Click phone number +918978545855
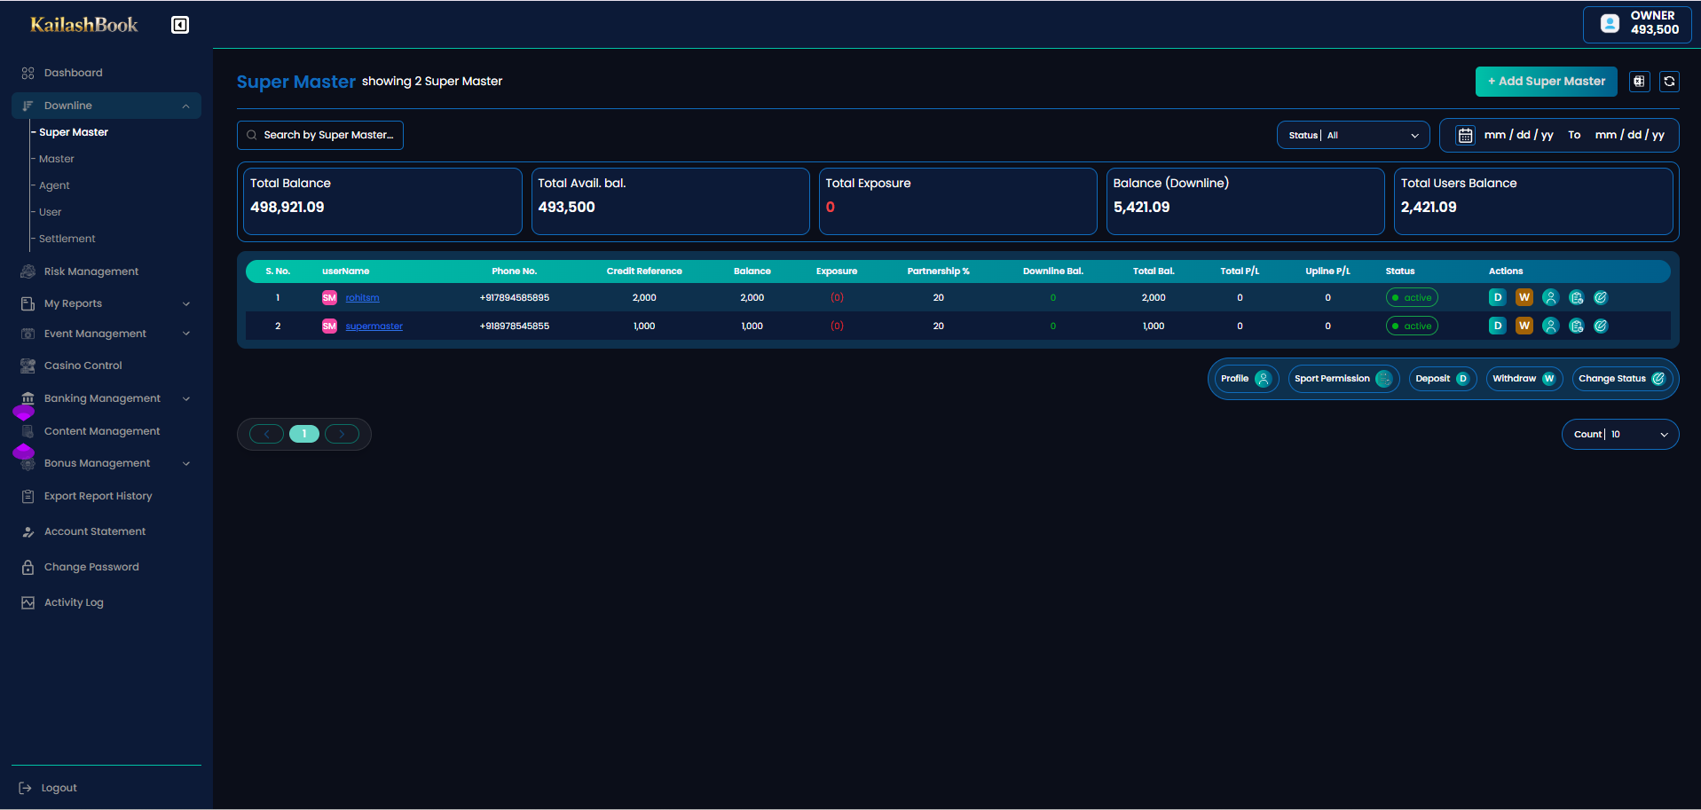The width and height of the screenshot is (1701, 810). click(x=515, y=326)
